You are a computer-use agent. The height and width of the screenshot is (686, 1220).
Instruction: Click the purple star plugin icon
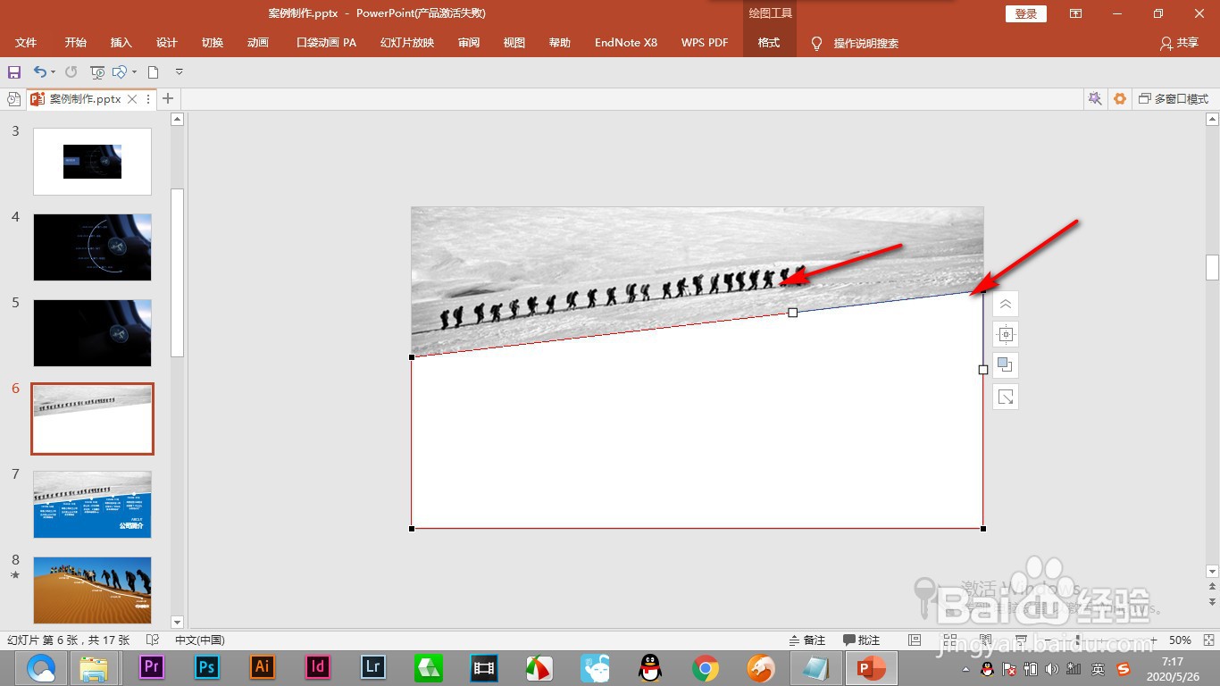click(1095, 99)
